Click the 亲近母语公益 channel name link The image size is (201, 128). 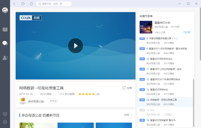[x=36, y=101]
